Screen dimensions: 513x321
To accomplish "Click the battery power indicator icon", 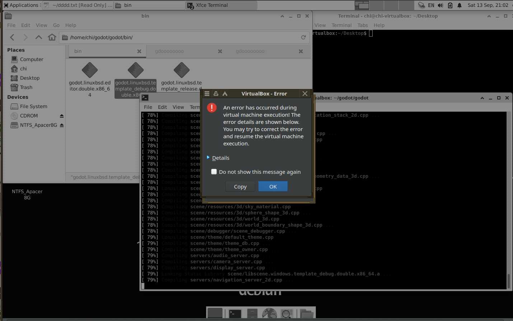I will pyautogui.click(x=450, y=5).
